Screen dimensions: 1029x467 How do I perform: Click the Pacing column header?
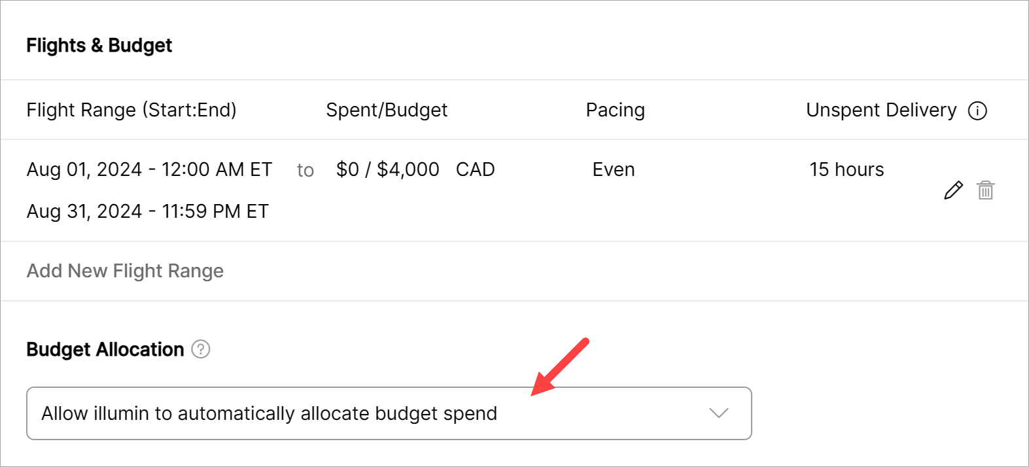[615, 110]
